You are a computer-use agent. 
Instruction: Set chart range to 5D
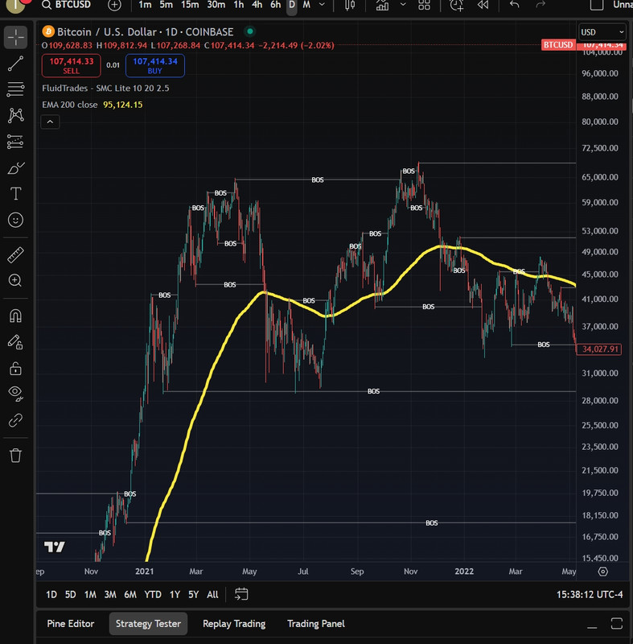[71, 594]
